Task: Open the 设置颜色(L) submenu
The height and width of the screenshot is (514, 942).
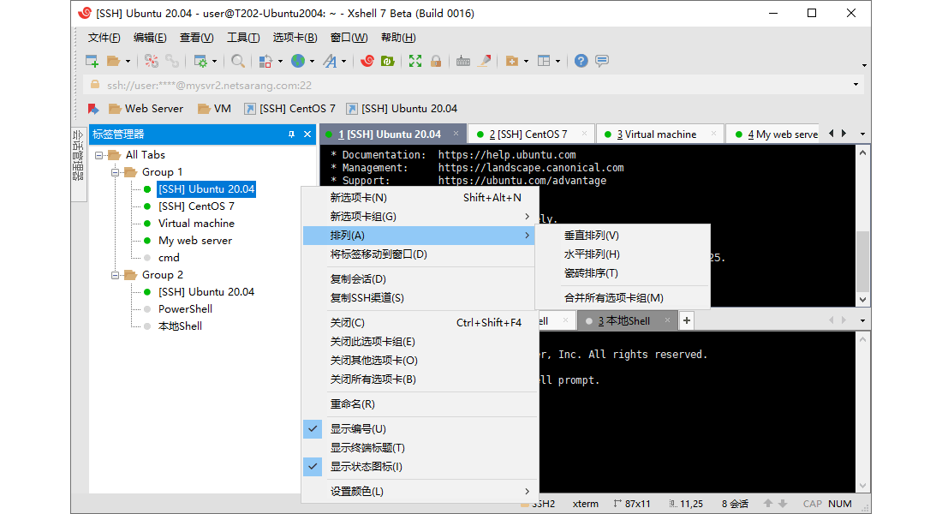Action: click(x=360, y=493)
